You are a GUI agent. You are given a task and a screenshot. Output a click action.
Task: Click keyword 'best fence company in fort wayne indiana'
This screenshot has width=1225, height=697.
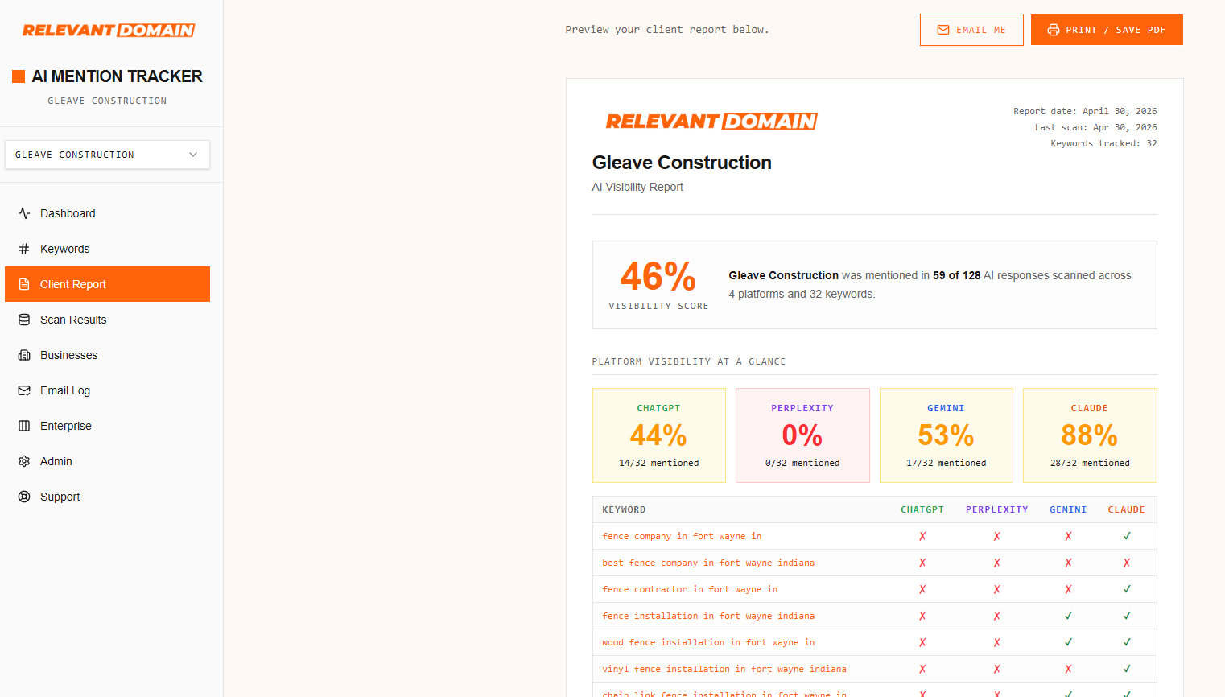pos(708,563)
